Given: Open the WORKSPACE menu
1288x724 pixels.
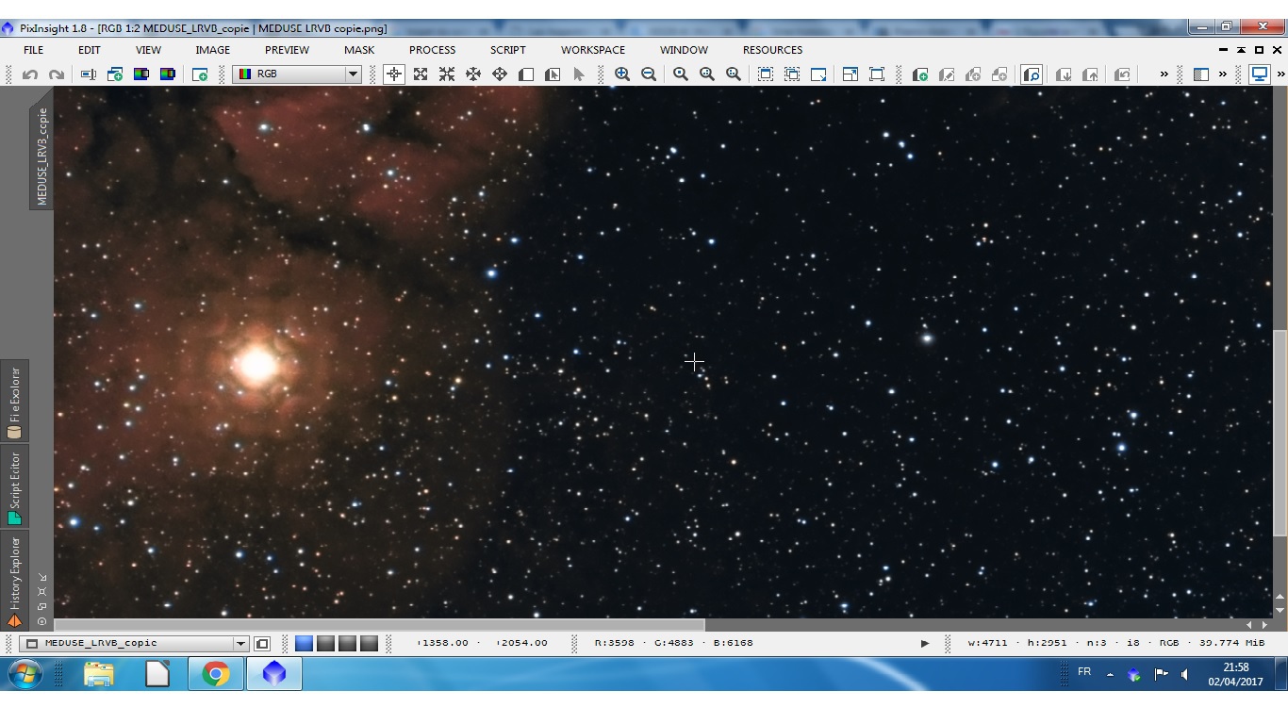Looking at the screenshot, I should pos(593,50).
